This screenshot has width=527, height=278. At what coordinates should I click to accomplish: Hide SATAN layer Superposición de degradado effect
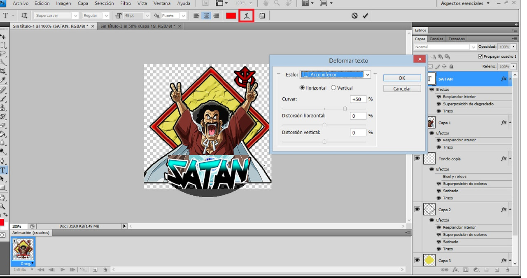(438, 104)
